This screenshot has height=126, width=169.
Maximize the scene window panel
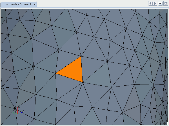[165, 3]
